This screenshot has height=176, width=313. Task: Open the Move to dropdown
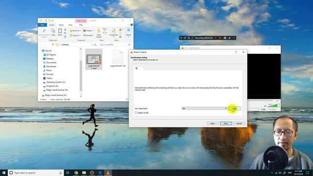tap(75, 30)
